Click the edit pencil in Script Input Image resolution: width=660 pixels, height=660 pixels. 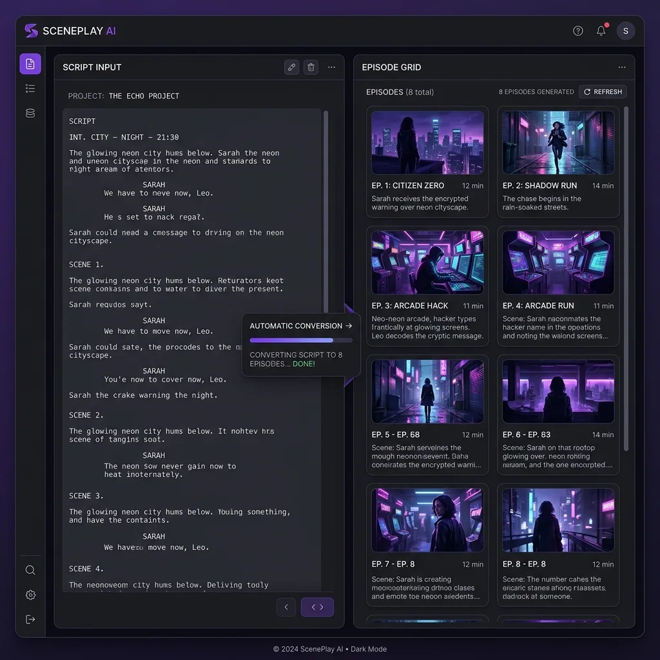pyautogui.click(x=292, y=67)
